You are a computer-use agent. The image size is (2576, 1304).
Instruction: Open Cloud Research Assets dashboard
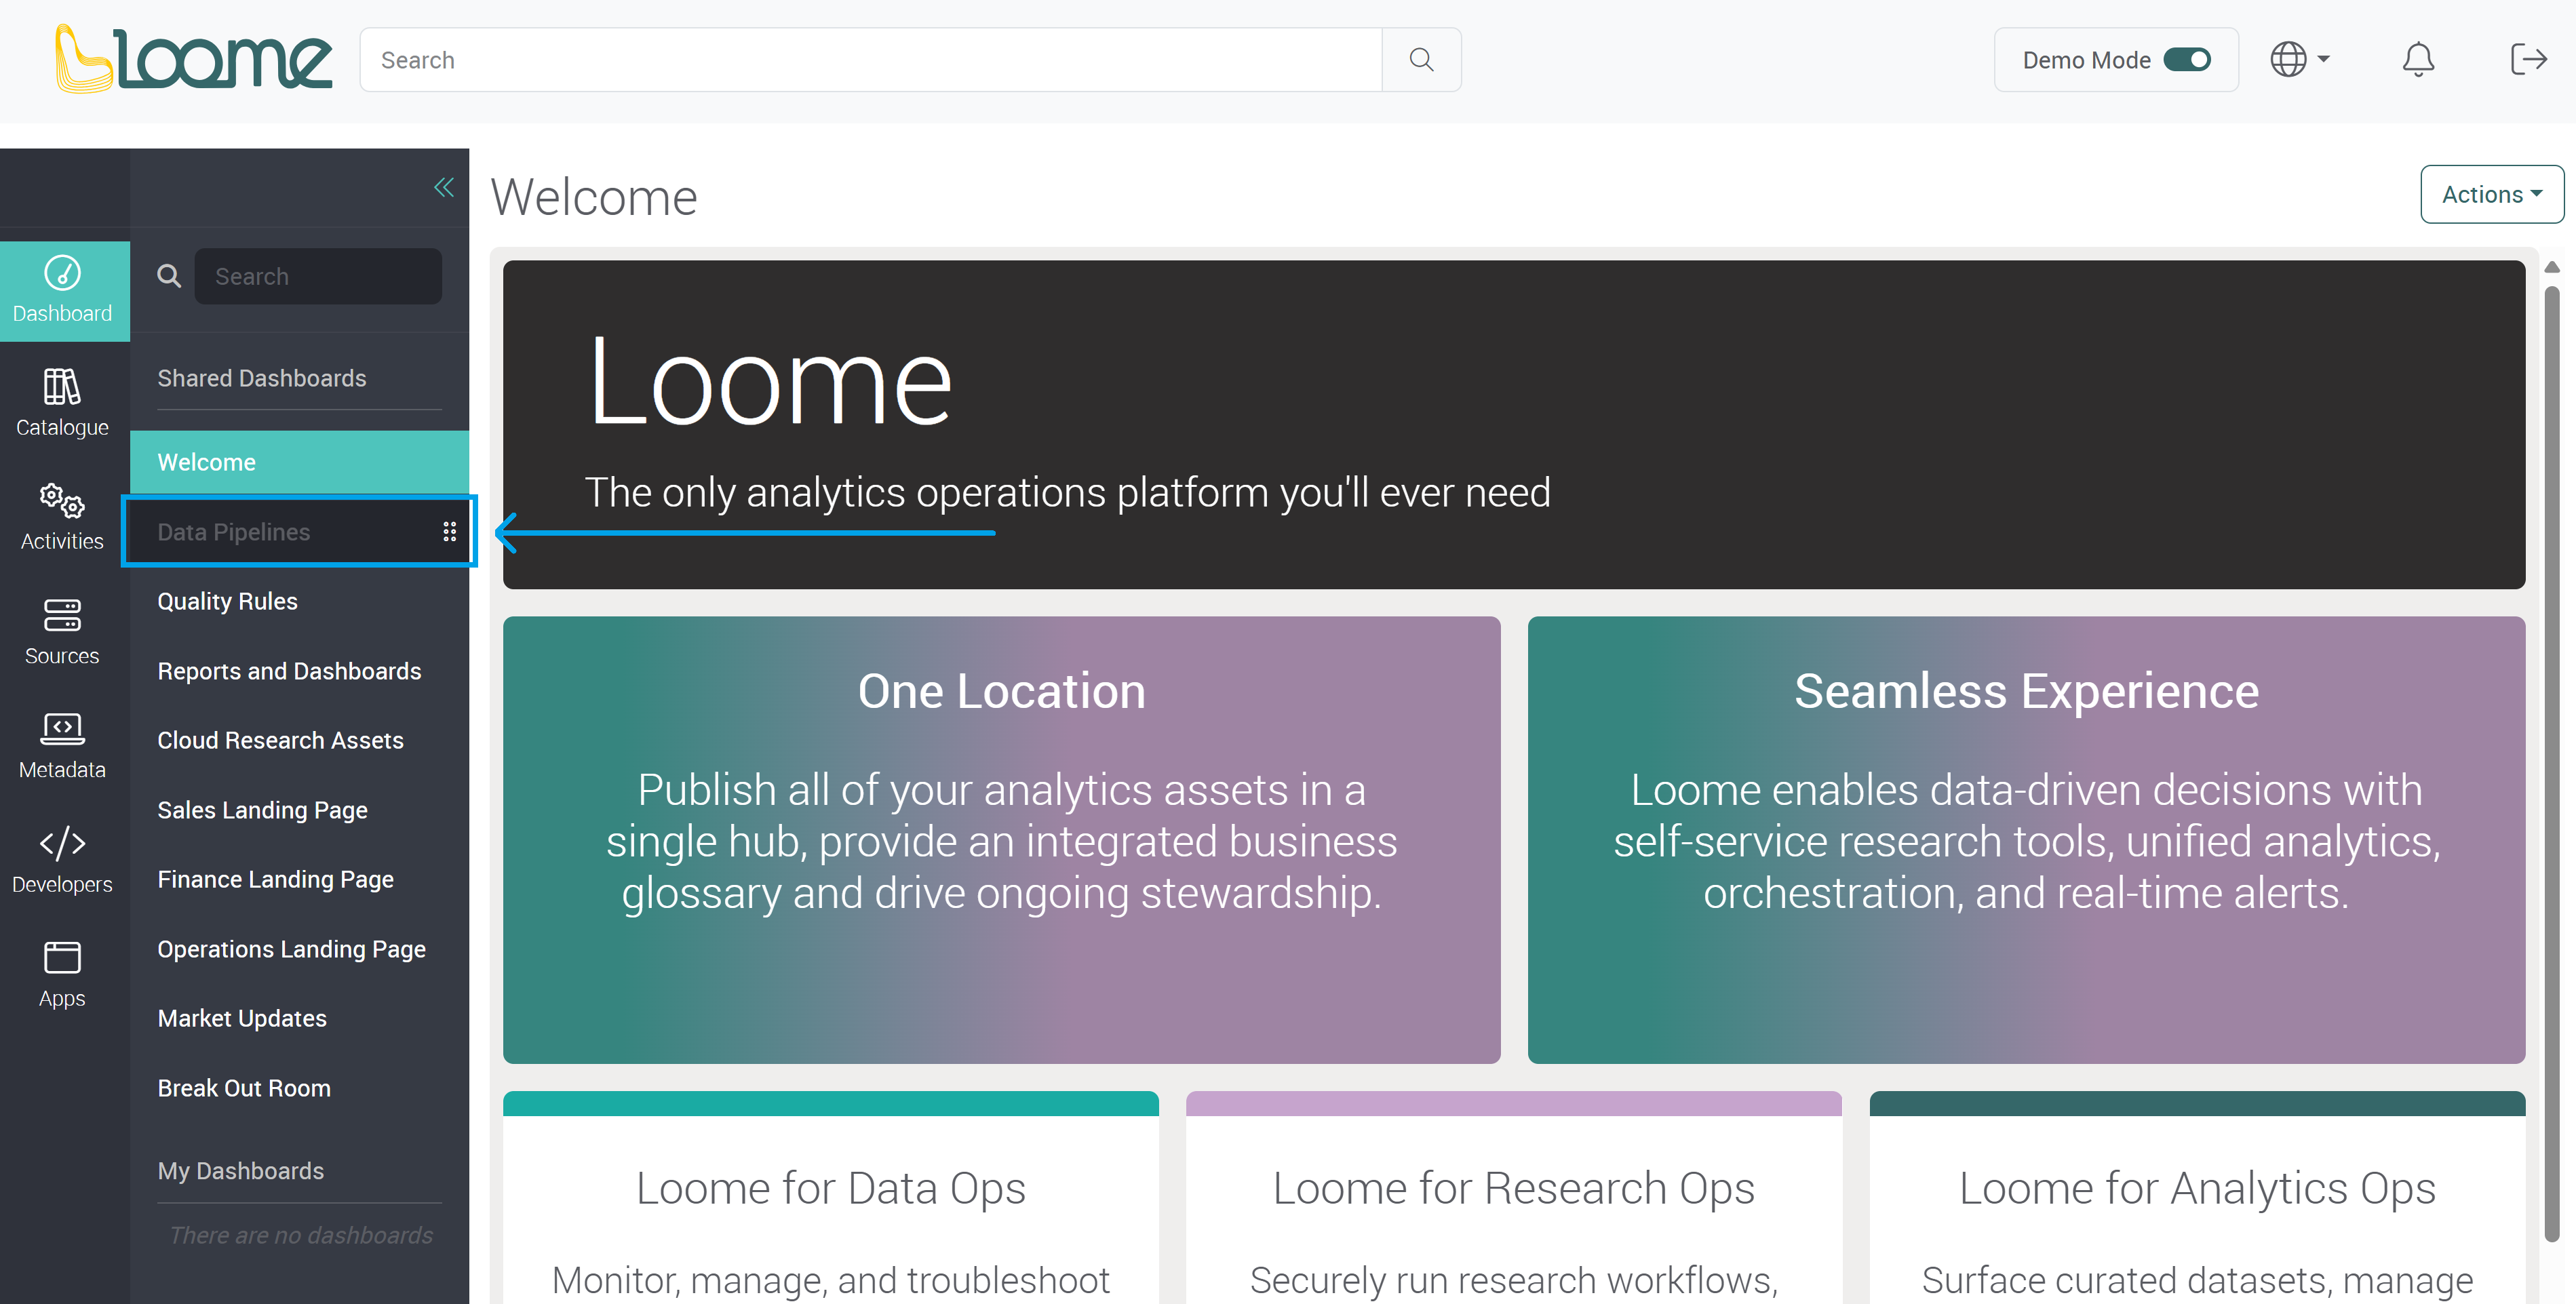299,740
